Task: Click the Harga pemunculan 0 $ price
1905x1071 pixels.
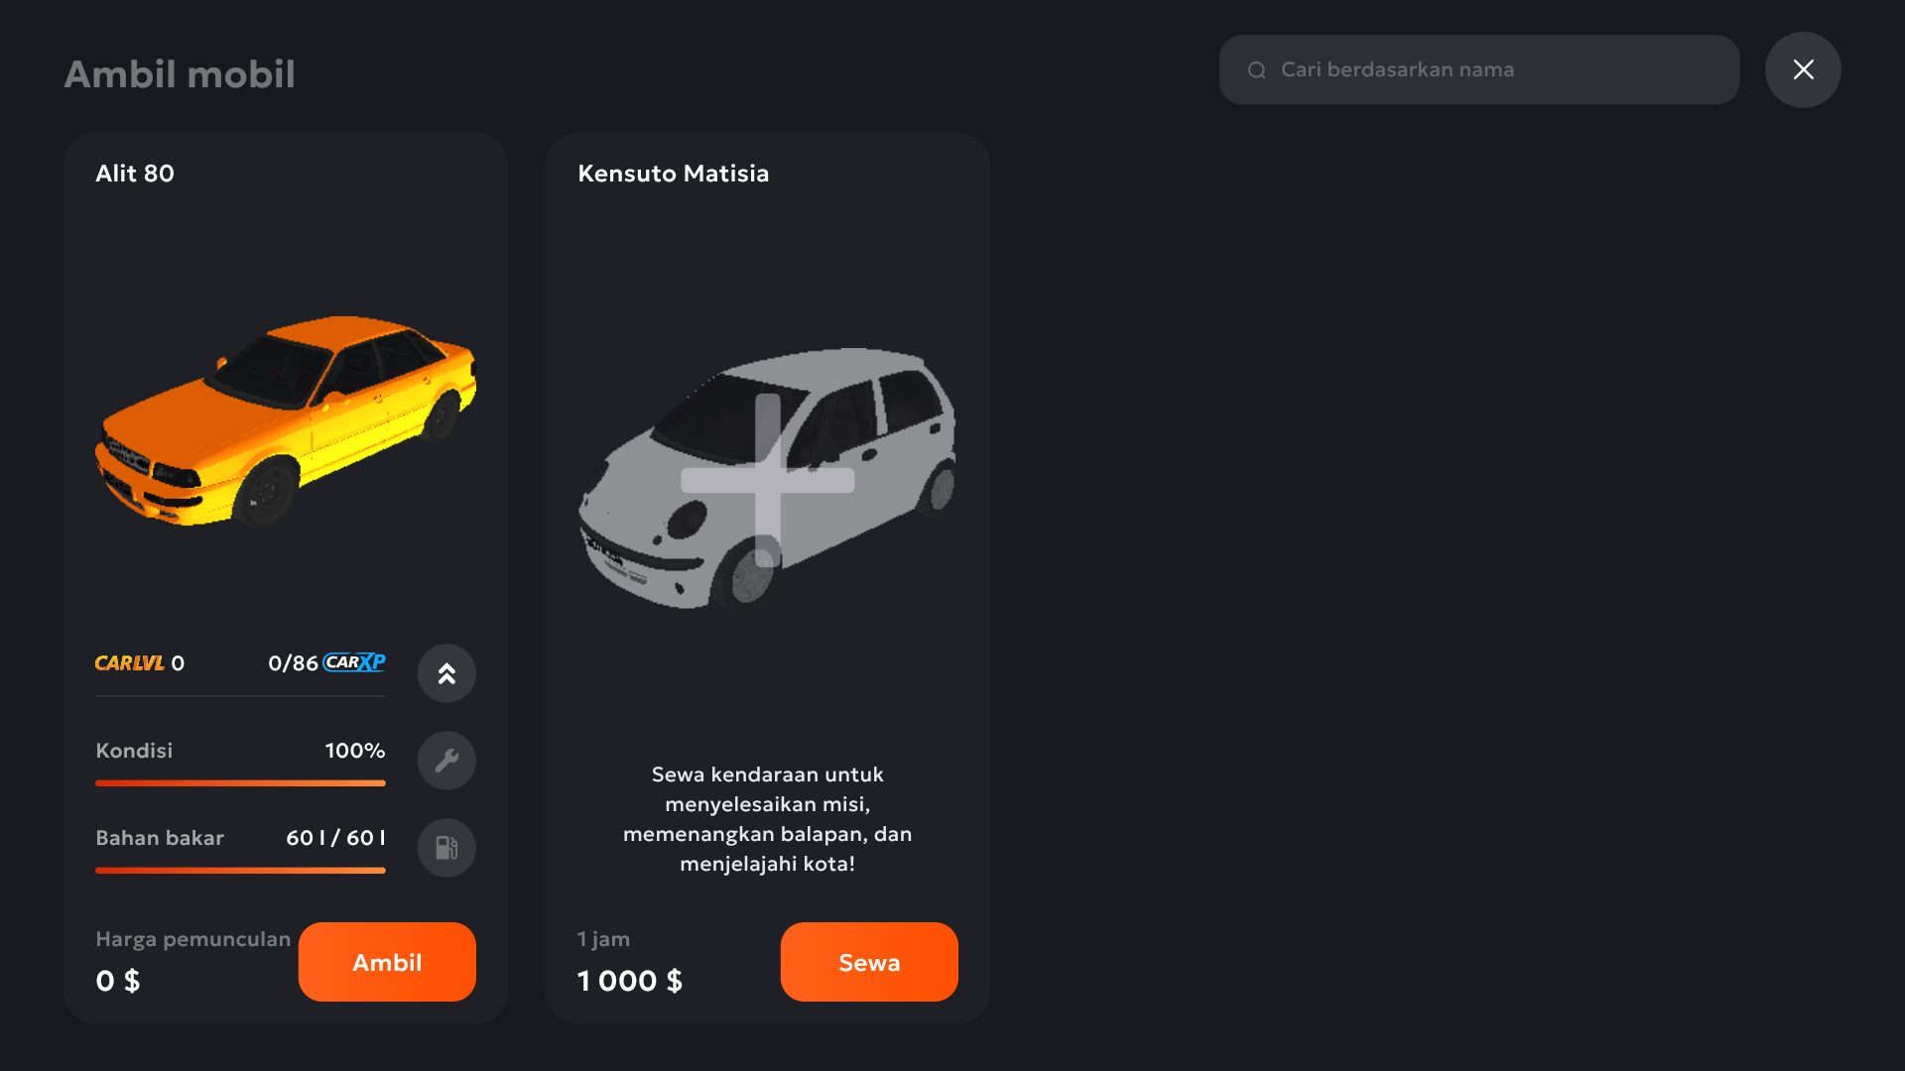Action: click(x=118, y=981)
